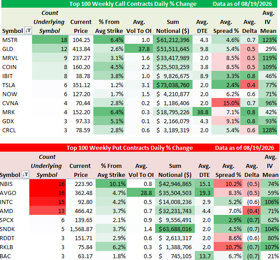The height and width of the screenshot is (260, 280).
Task: Select puts table Avg. Spread % header
Action: click(228, 170)
